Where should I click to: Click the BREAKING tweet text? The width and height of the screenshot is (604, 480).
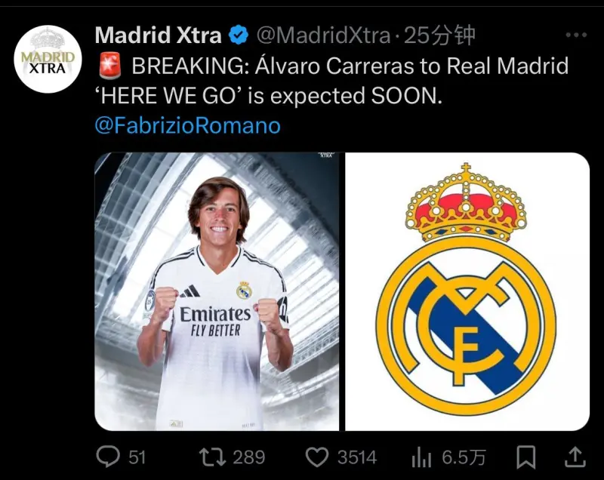(x=332, y=81)
